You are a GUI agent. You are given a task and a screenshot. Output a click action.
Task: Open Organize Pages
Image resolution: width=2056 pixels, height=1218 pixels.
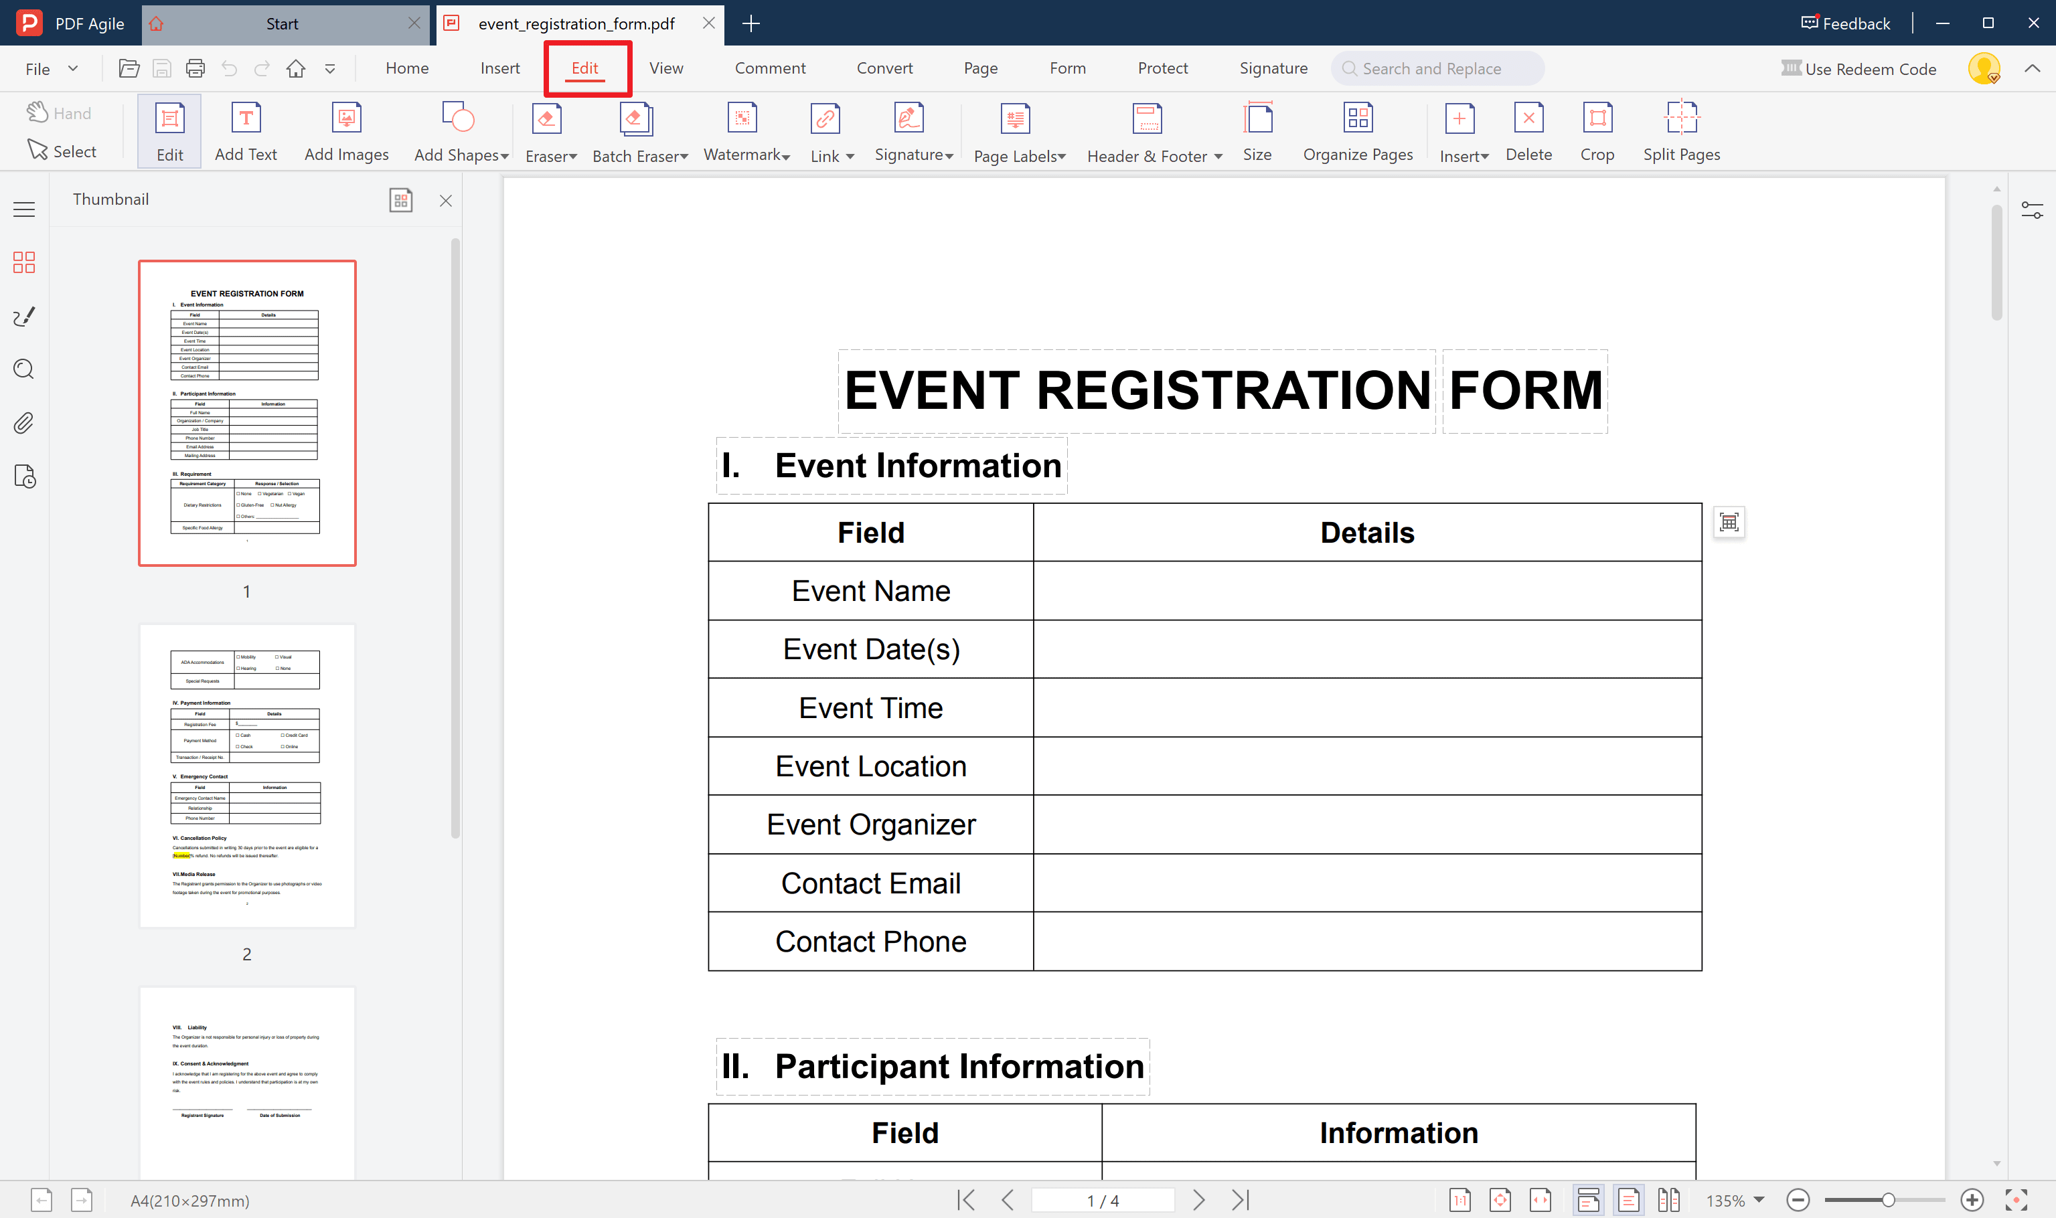pyautogui.click(x=1357, y=131)
